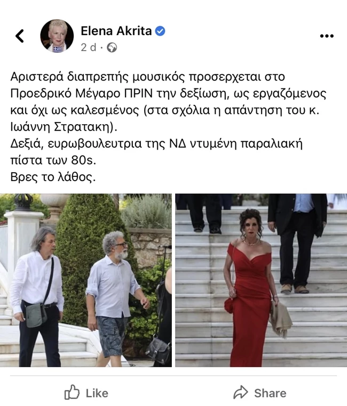
Task: Click the sentence "Βρες το λάθος."
Action: click(53, 177)
